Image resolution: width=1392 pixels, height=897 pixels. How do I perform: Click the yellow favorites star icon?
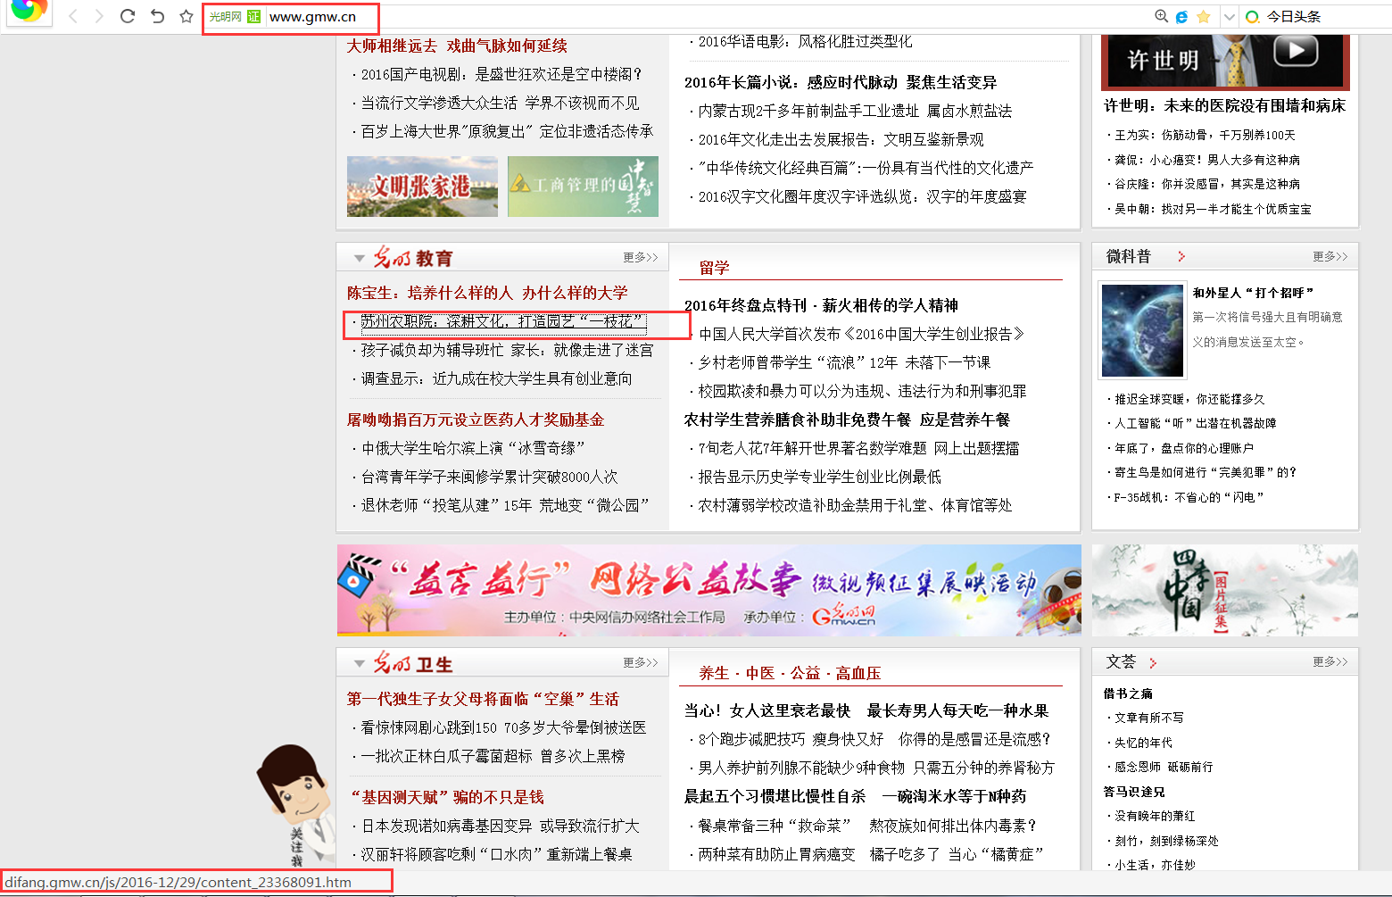1204,16
